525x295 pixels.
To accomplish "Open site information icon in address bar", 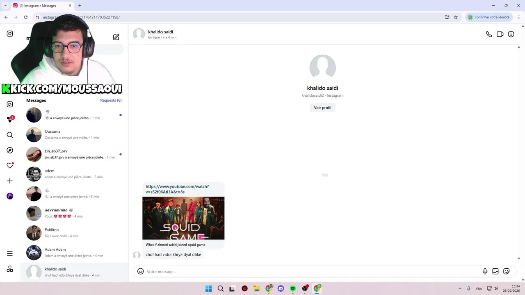I will coord(37,17).
